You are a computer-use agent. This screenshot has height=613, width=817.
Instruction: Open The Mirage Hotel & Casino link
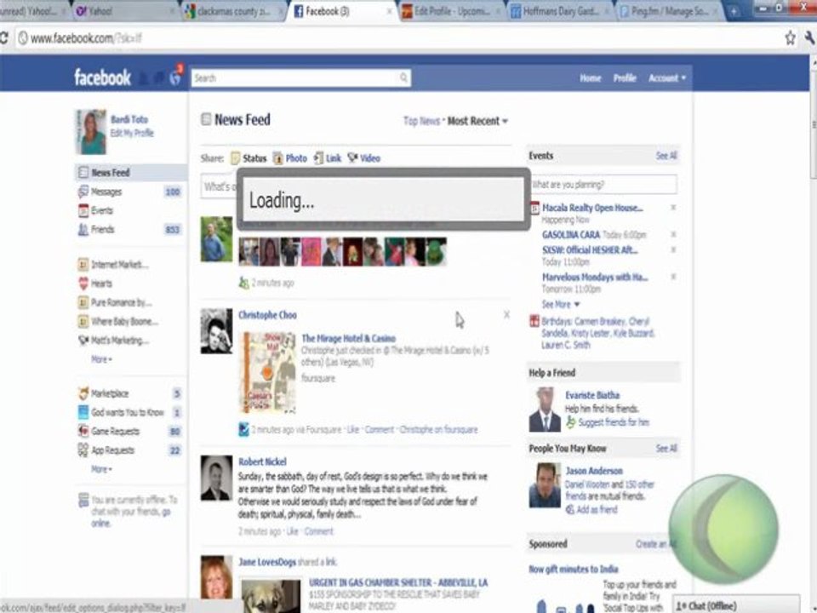349,338
